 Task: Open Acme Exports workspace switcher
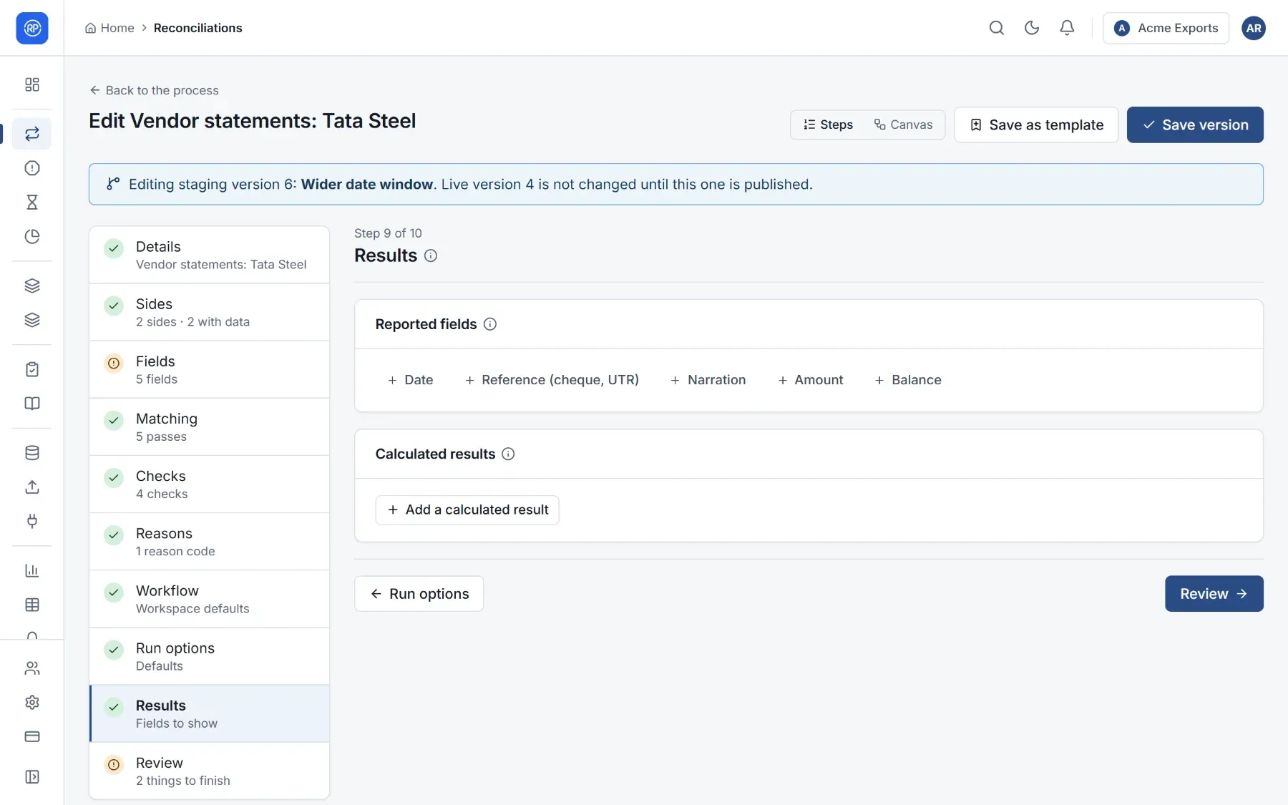(1166, 28)
